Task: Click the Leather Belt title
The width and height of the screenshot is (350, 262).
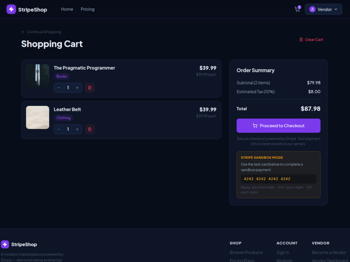Action: click(x=67, y=109)
